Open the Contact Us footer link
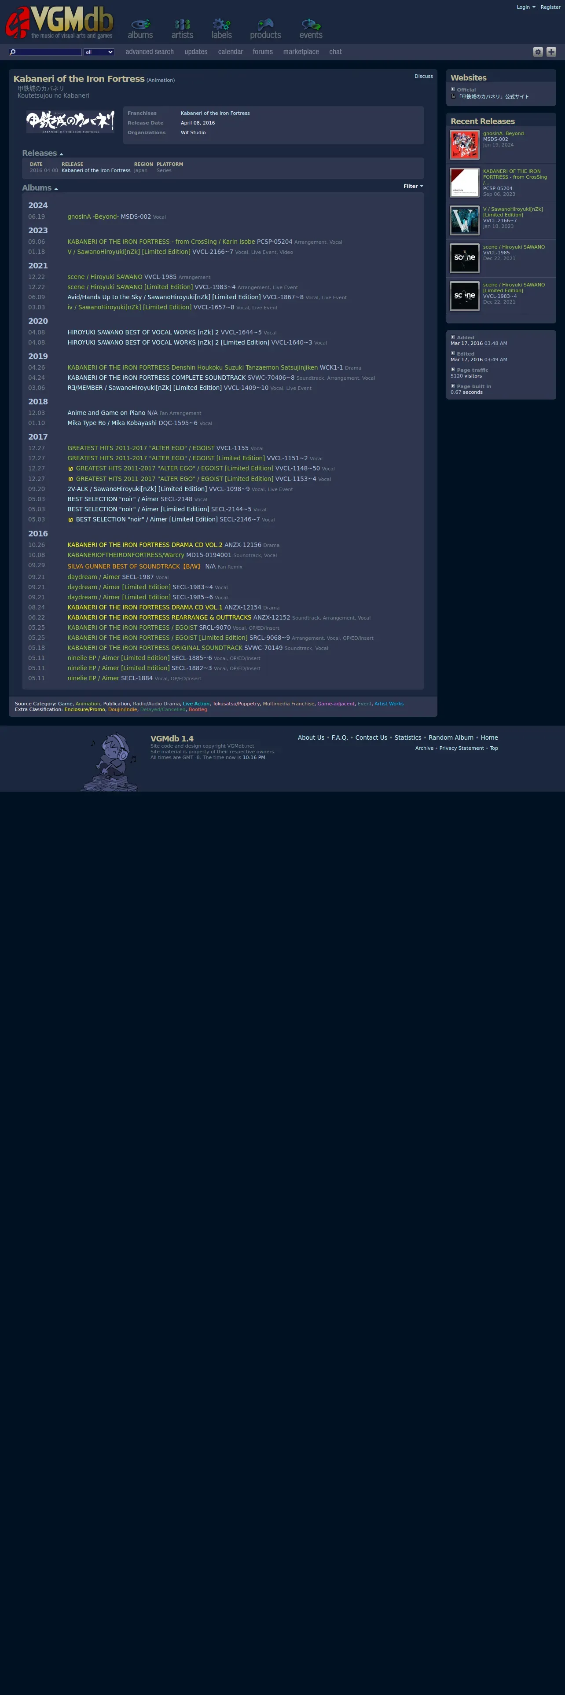 371,737
